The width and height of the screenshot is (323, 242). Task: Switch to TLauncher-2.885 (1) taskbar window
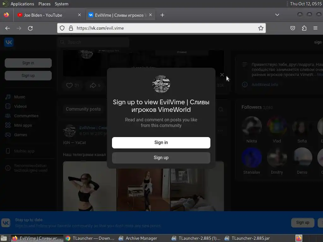coord(196,238)
